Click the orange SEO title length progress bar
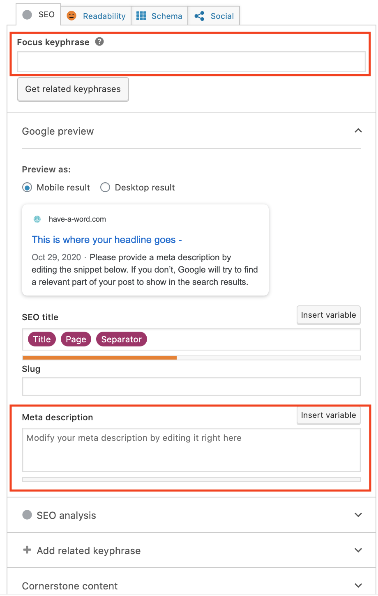This screenshot has height=596, width=378. 99,358
